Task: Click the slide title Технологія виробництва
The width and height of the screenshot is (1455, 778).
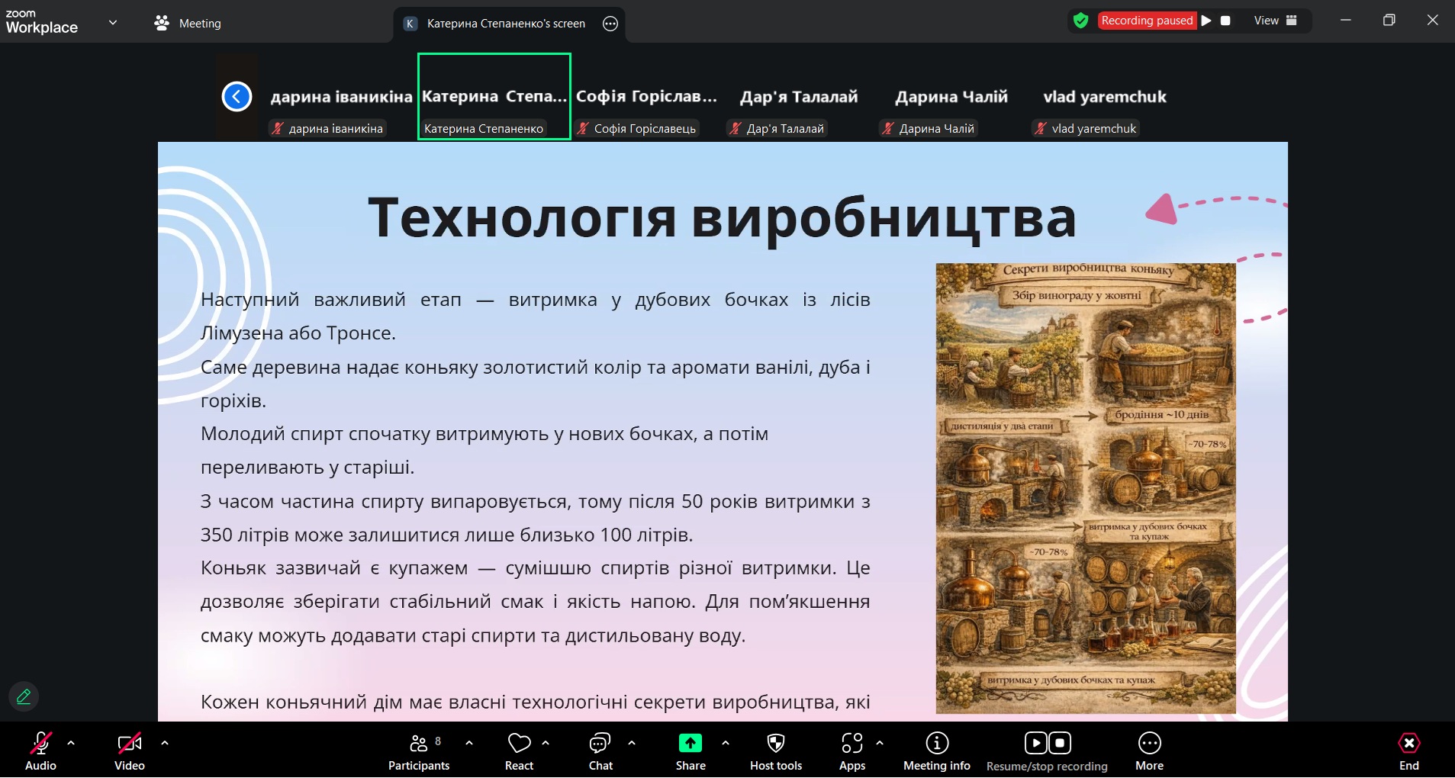Action: click(722, 218)
